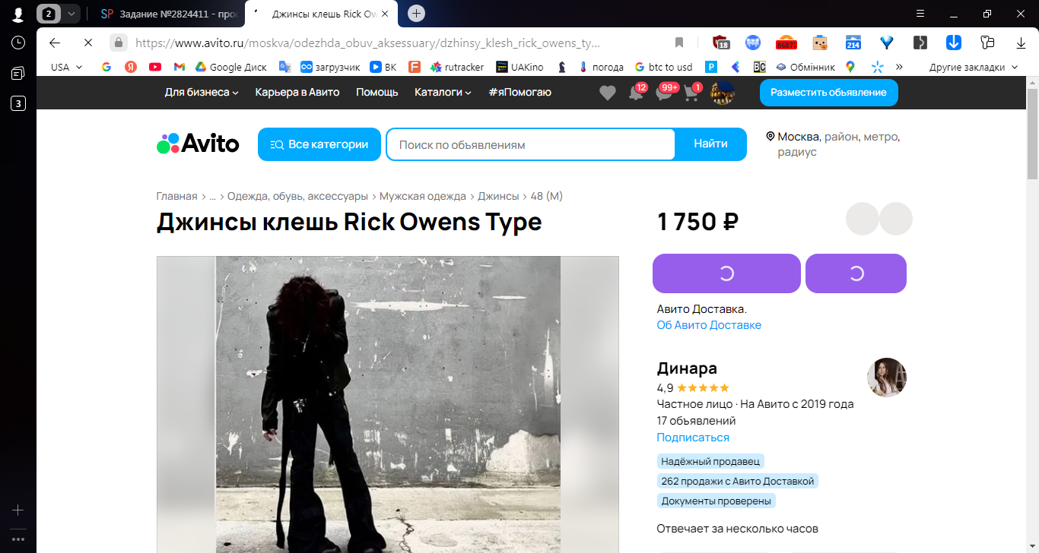Expand the Каталоги menu
Viewport: 1039px width, 553px height.
coord(443,93)
